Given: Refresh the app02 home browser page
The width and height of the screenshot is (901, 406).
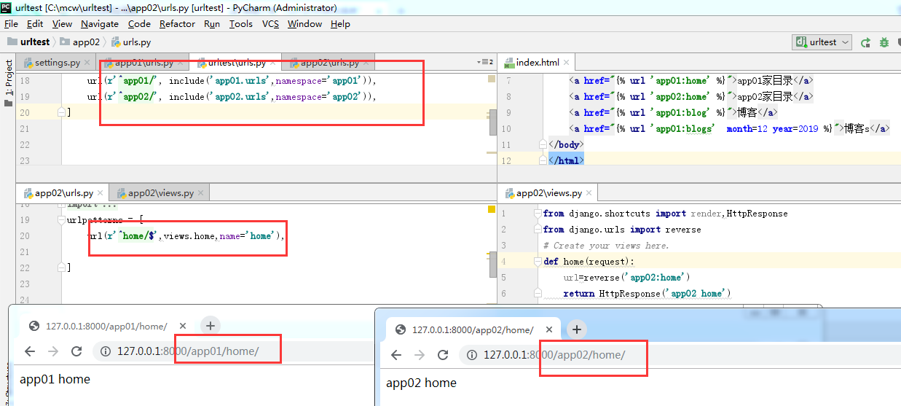Looking at the screenshot, I should [x=443, y=355].
